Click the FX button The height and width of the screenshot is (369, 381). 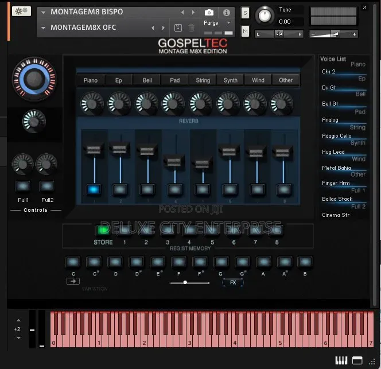coord(233,282)
